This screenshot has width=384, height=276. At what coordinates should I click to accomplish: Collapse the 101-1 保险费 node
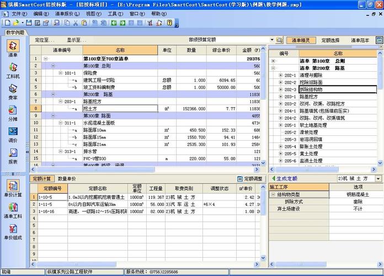click(x=61, y=73)
